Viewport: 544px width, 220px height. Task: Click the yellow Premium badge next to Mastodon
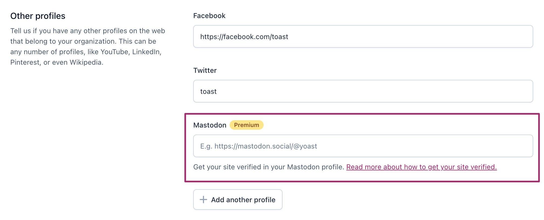pos(246,125)
